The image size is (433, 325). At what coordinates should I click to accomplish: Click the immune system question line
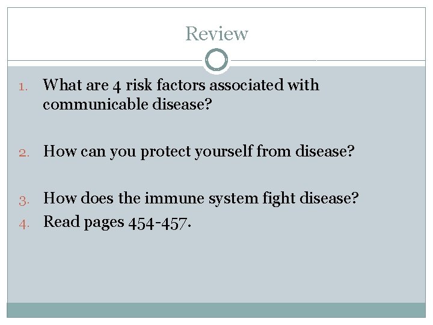click(201, 199)
